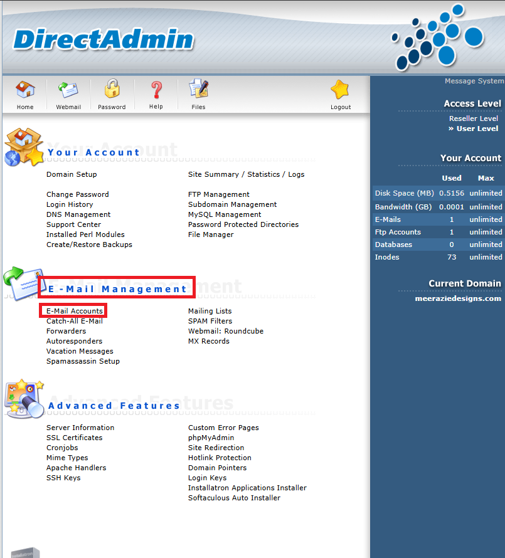Open Domain Pointers
The image size is (505, 558).
click(x=217, y=468)
